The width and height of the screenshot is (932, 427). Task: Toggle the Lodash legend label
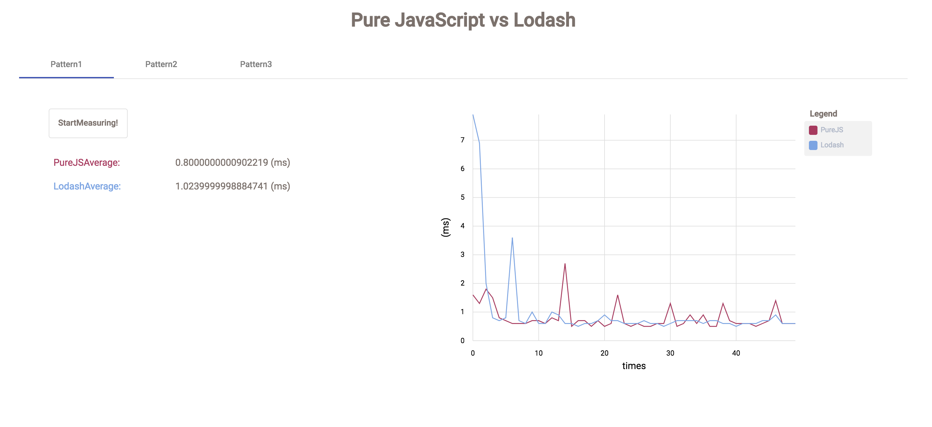(x=832, y=145)
